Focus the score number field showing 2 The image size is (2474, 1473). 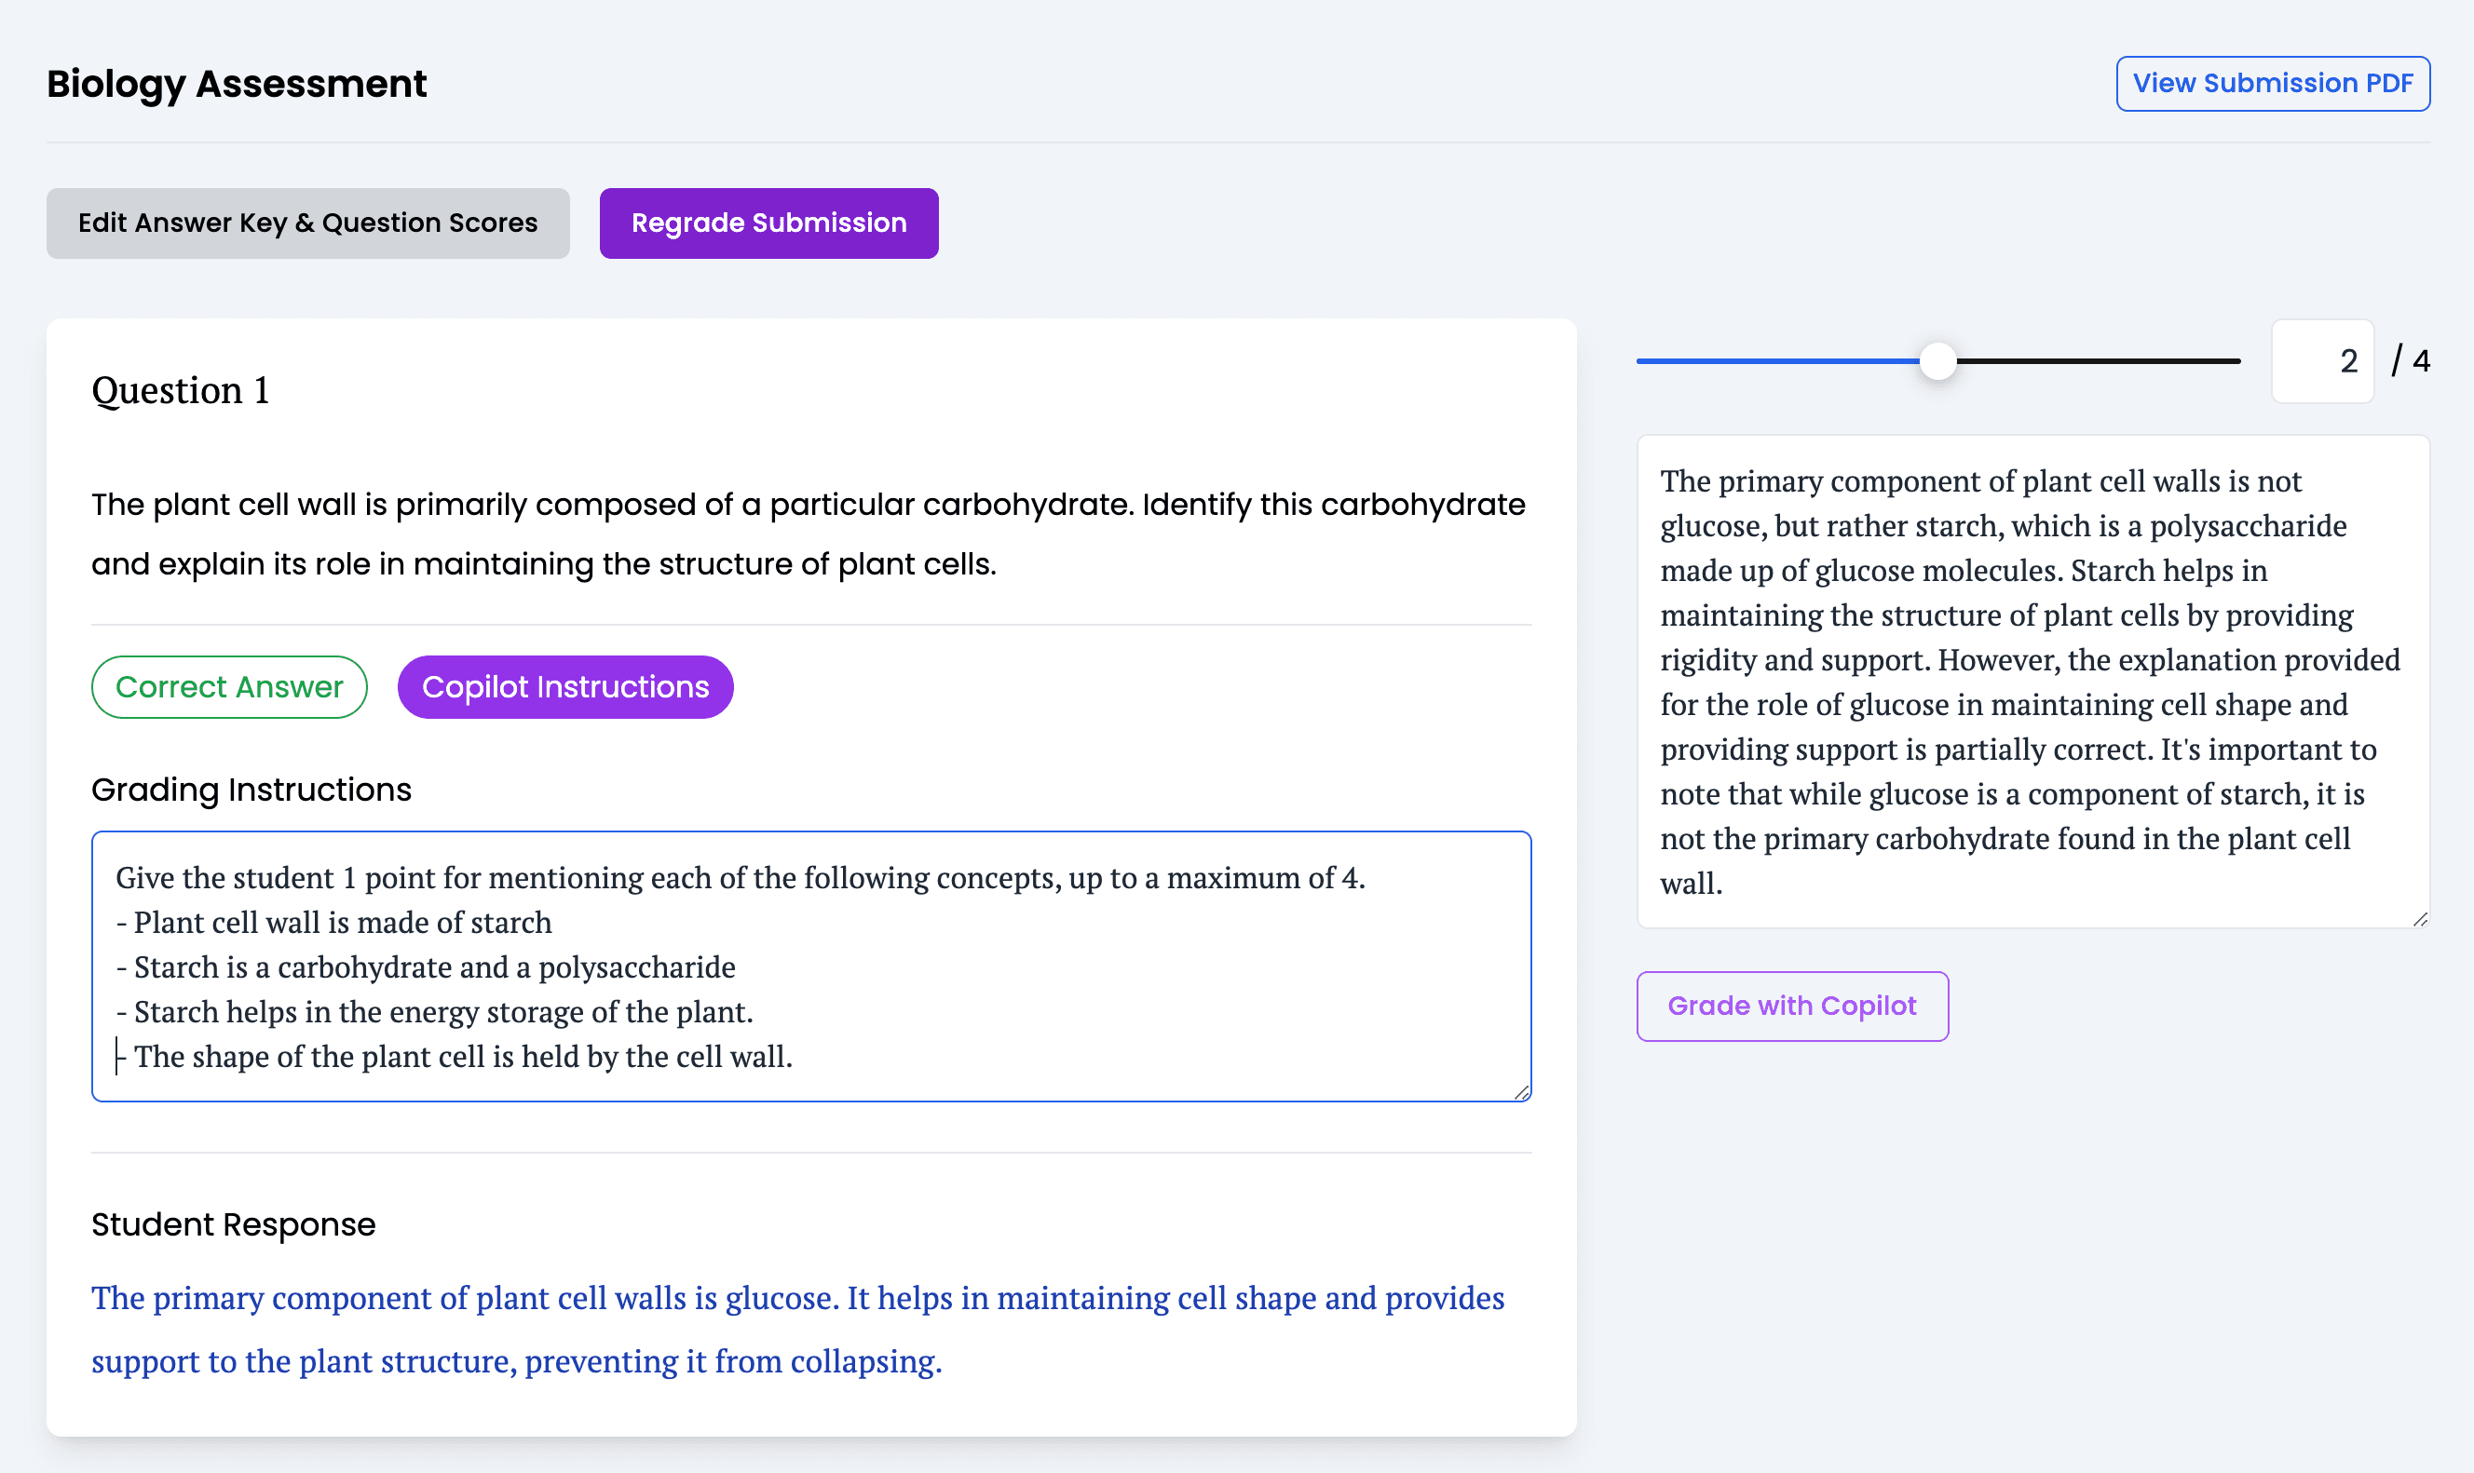pos(2321,361)
